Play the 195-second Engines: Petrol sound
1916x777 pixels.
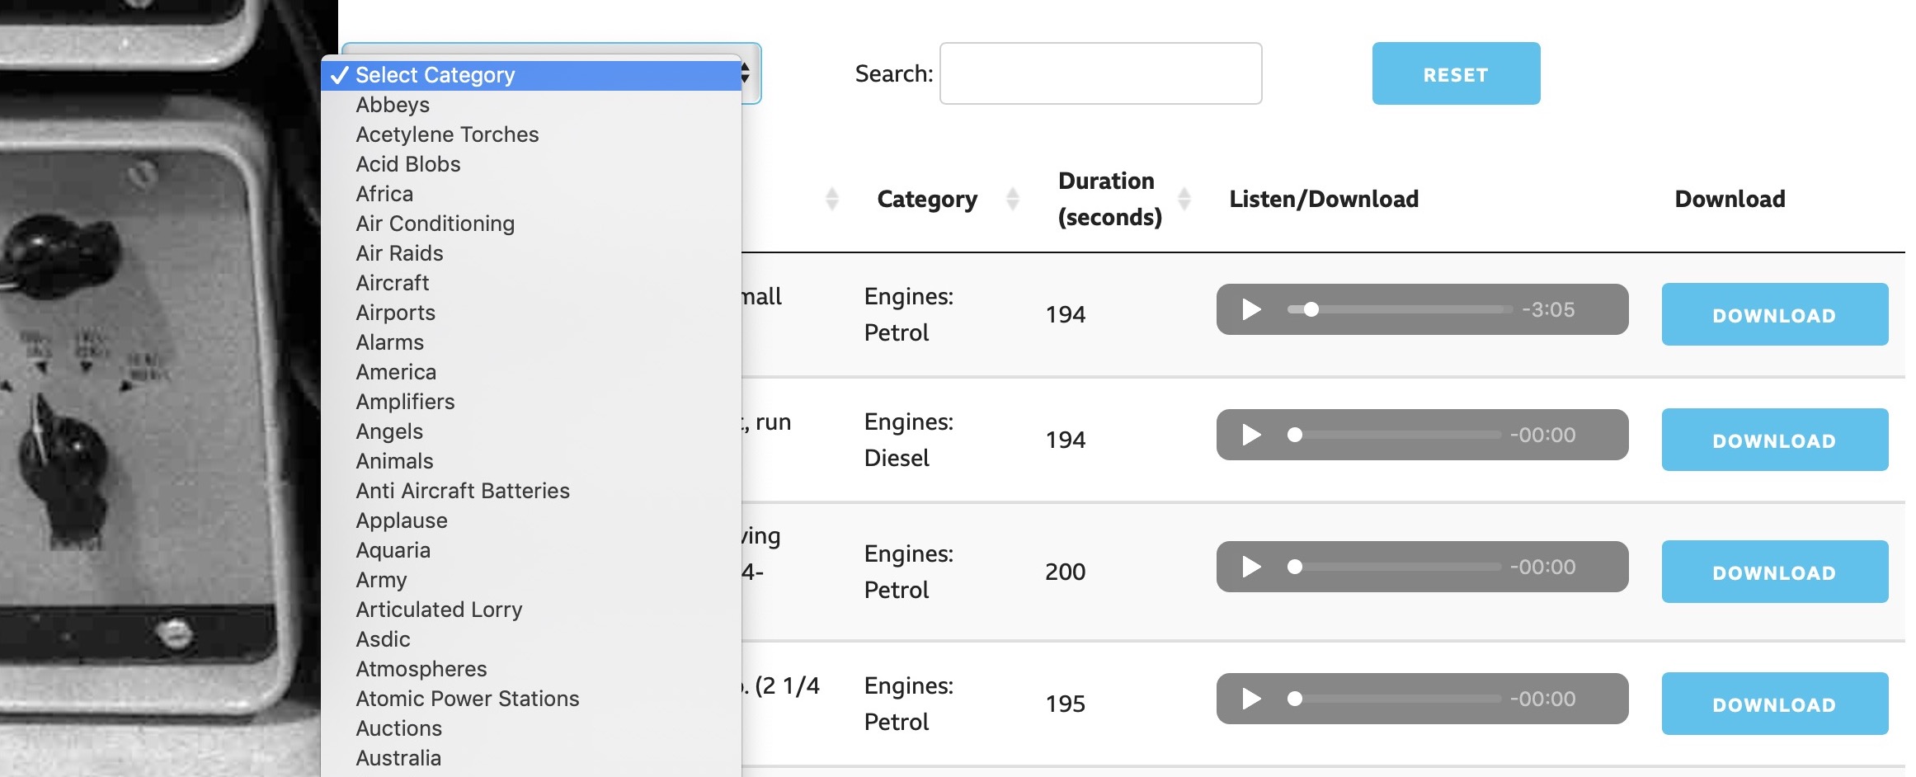click(x=1251, y=699)
